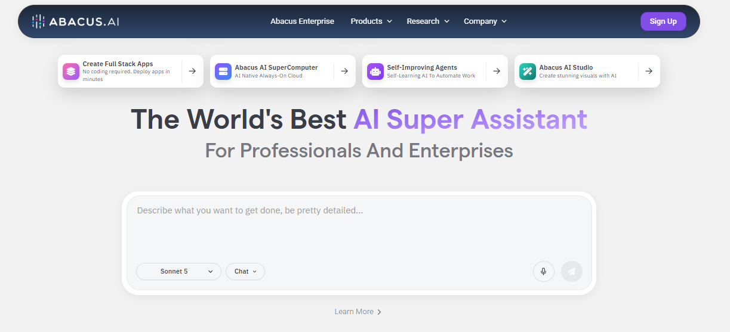Click the Abacus.AI logo

75,21
